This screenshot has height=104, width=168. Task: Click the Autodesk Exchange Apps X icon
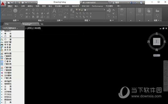click(131, 3)
